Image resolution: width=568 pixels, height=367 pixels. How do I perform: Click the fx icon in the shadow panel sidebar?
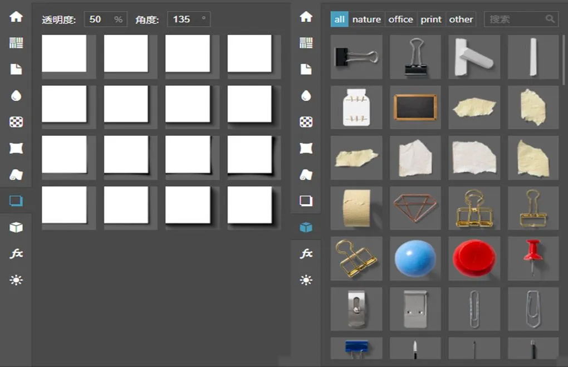pos(16,253)
